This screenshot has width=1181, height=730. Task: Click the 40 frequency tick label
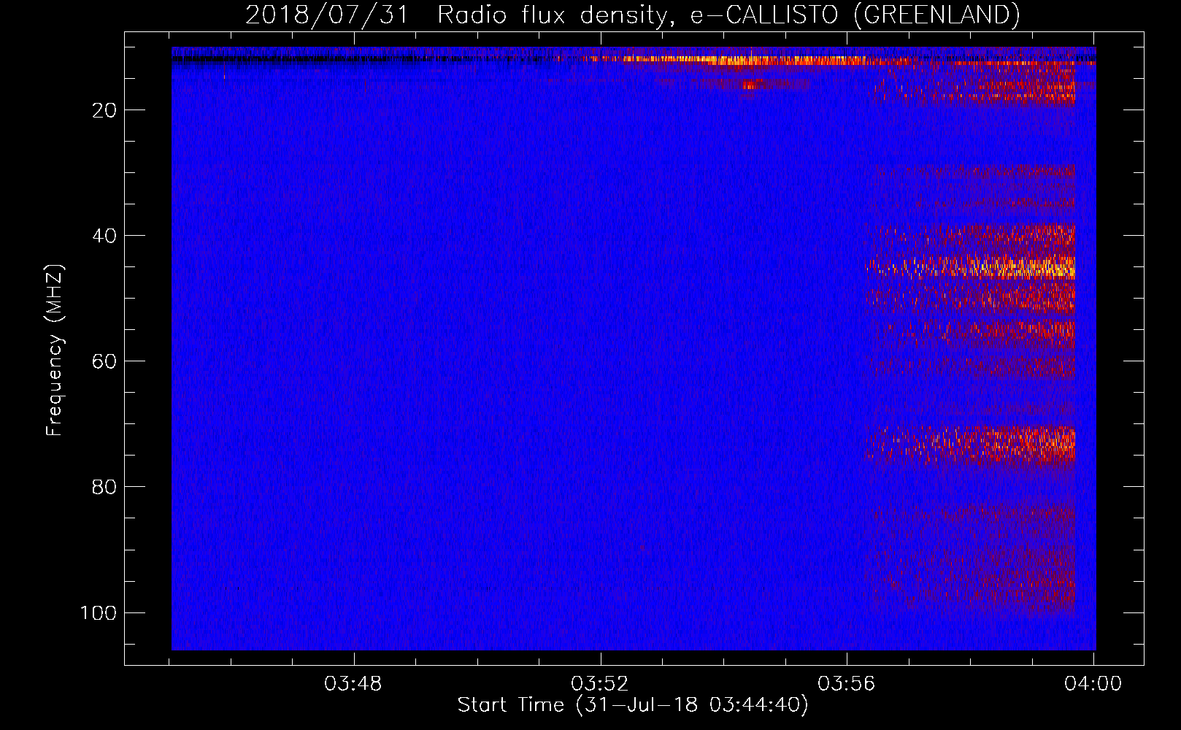click(x=104, y=236)
